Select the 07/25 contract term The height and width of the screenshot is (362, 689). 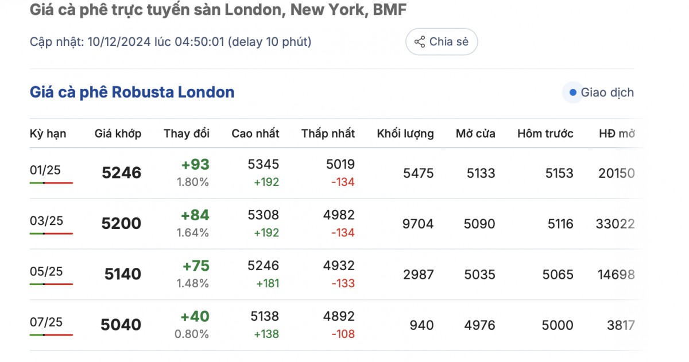[45, 322]
